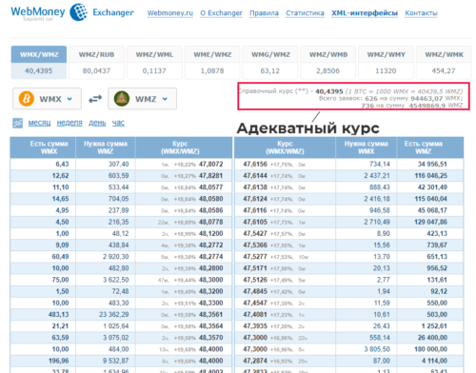Select the WMX/WMZ rate tab
476x373 pixels.
pyautogui.click(x=39, y=62)
